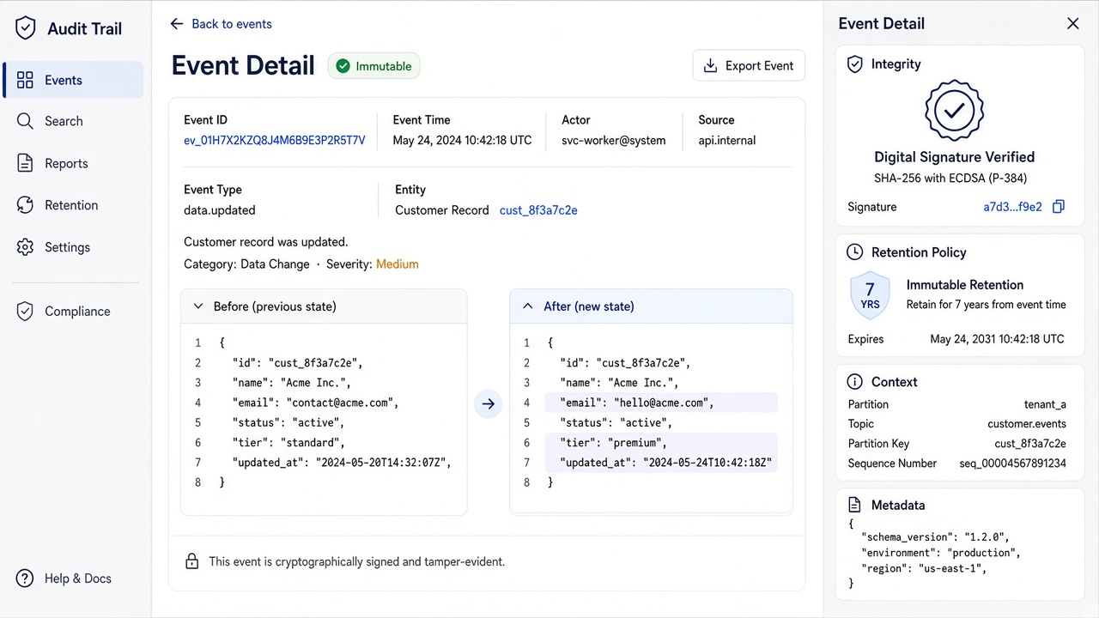Click the seq_00004567891234 sequence number

point(1013,463)
